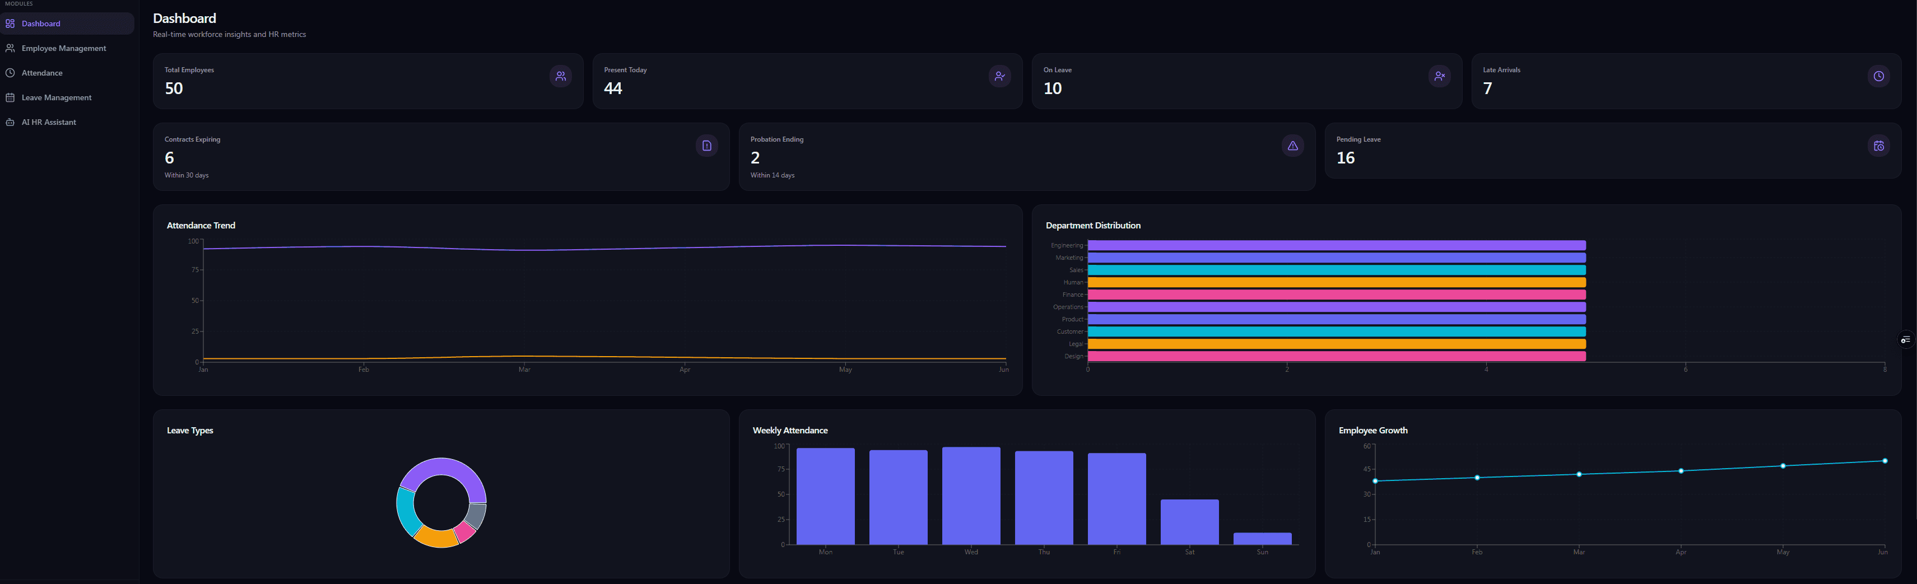Open Employee Management module
Viewport: 1917px width, 584px height.
(x=67, y=48)
